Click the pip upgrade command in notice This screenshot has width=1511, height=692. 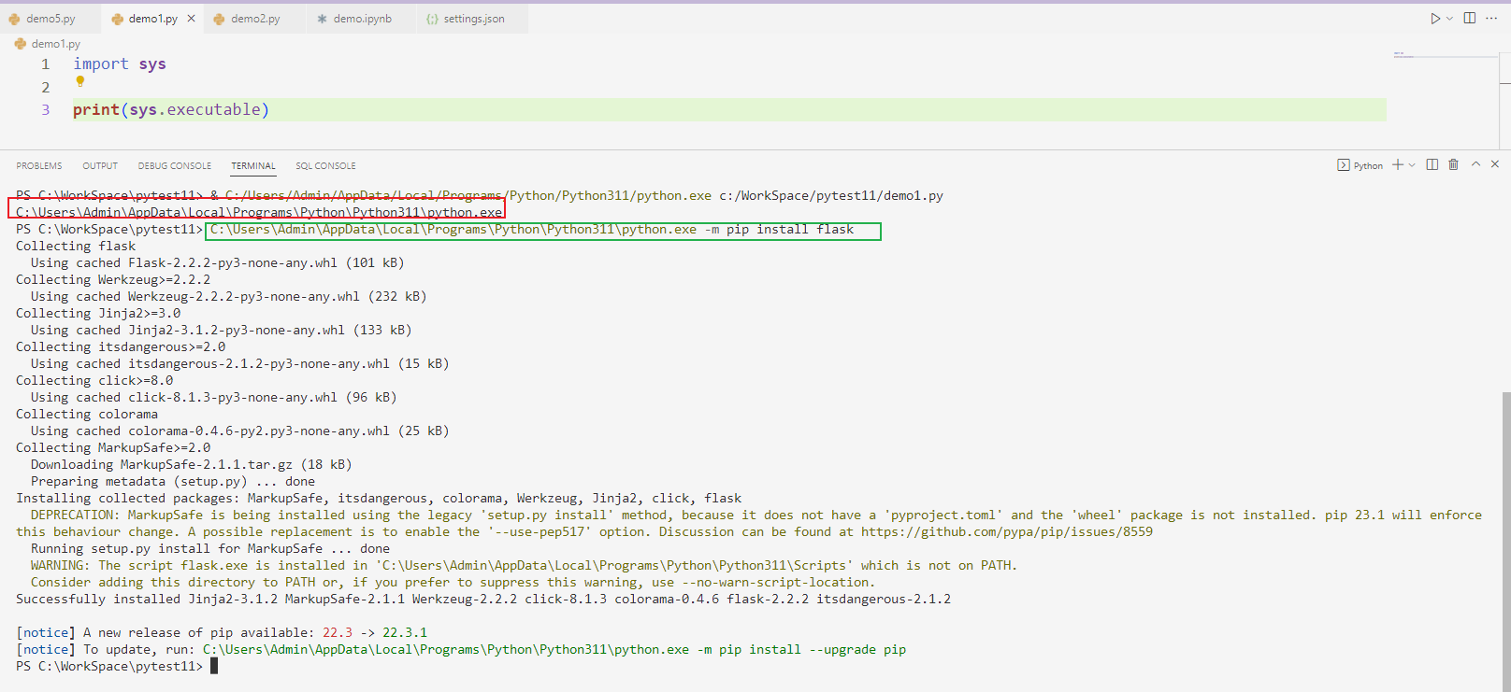[554, 650]
